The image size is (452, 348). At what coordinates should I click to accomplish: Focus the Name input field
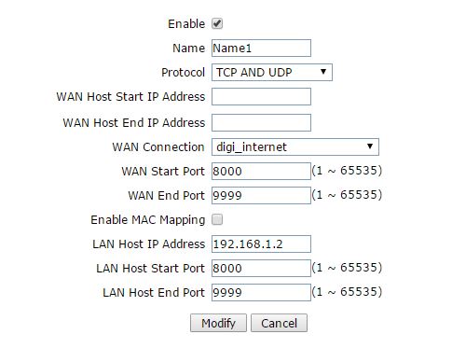(x=261, y=49)
